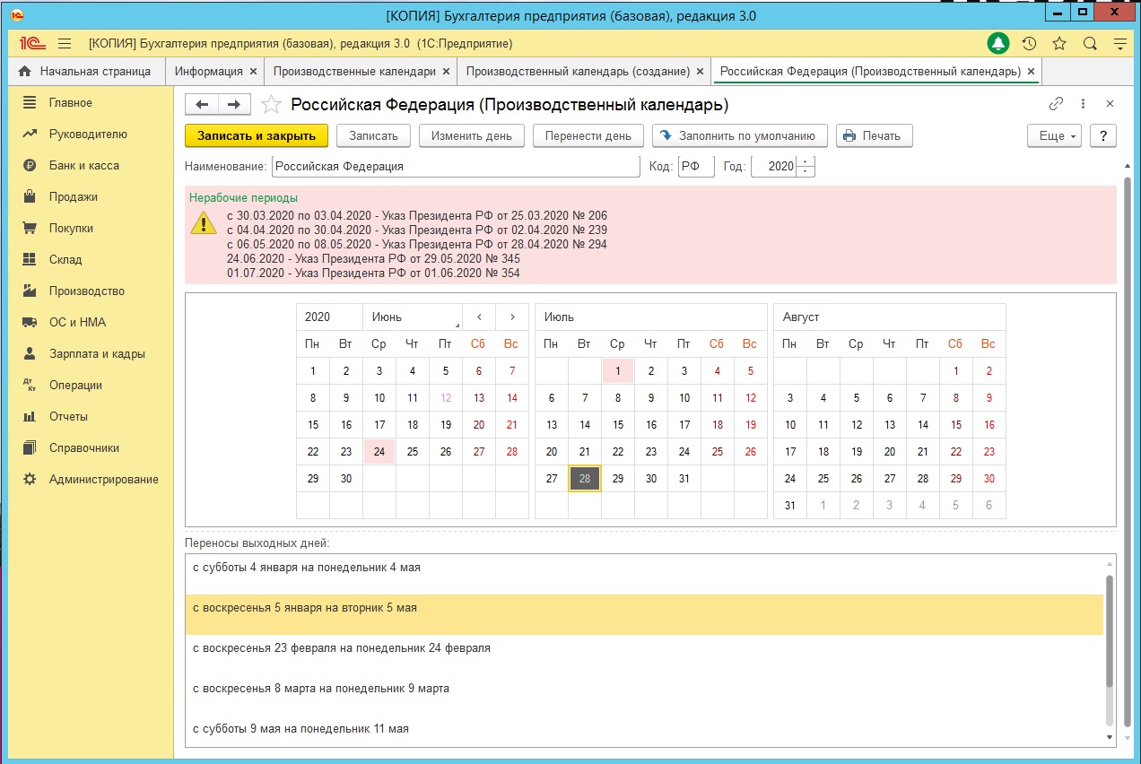This screenshot has height=764, width=1141.
Task: Open favorites star in top toolbar
Action: click(x=1059, y=43)
